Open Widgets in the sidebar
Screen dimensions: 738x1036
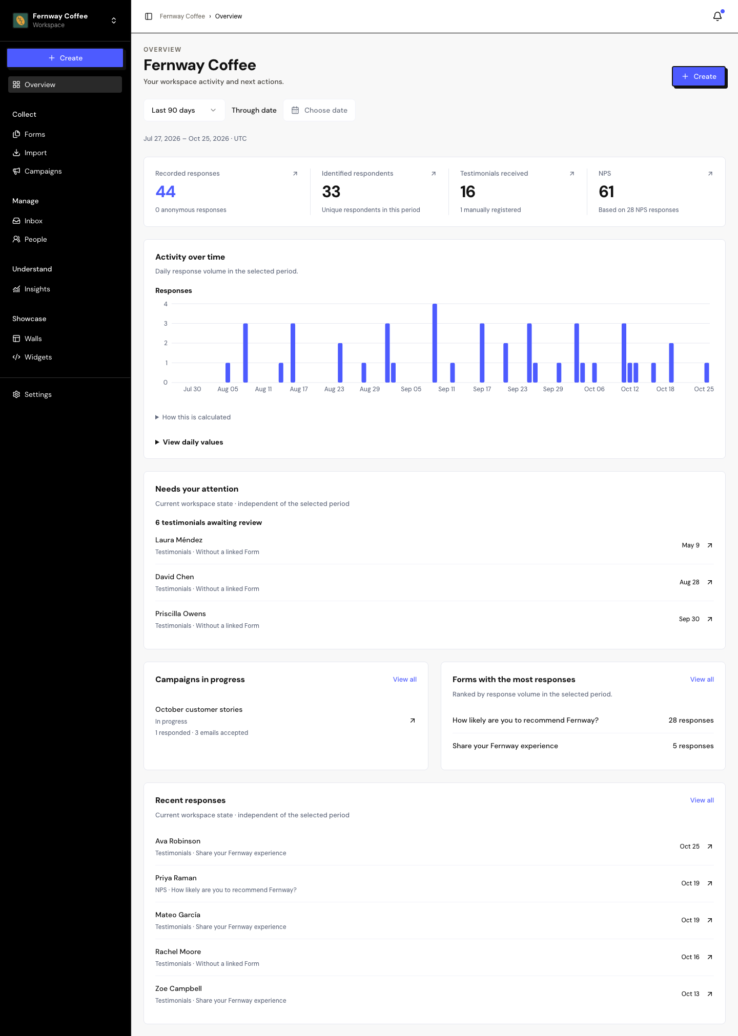click(x=65, y=357)
